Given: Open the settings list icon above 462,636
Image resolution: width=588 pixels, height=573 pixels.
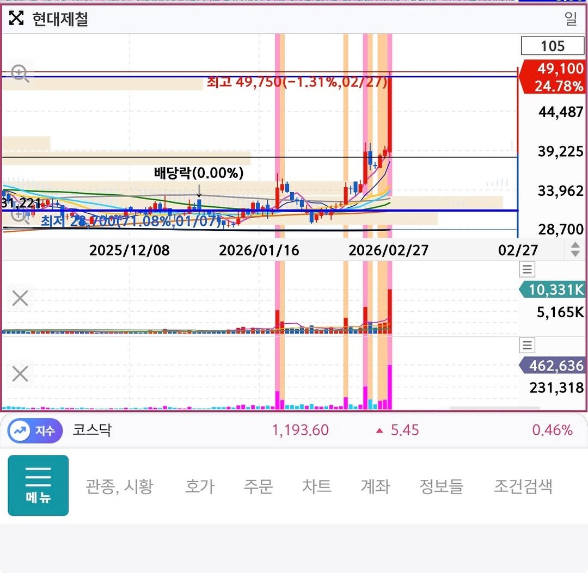Looking at the screenshot, I should [528, 345].
